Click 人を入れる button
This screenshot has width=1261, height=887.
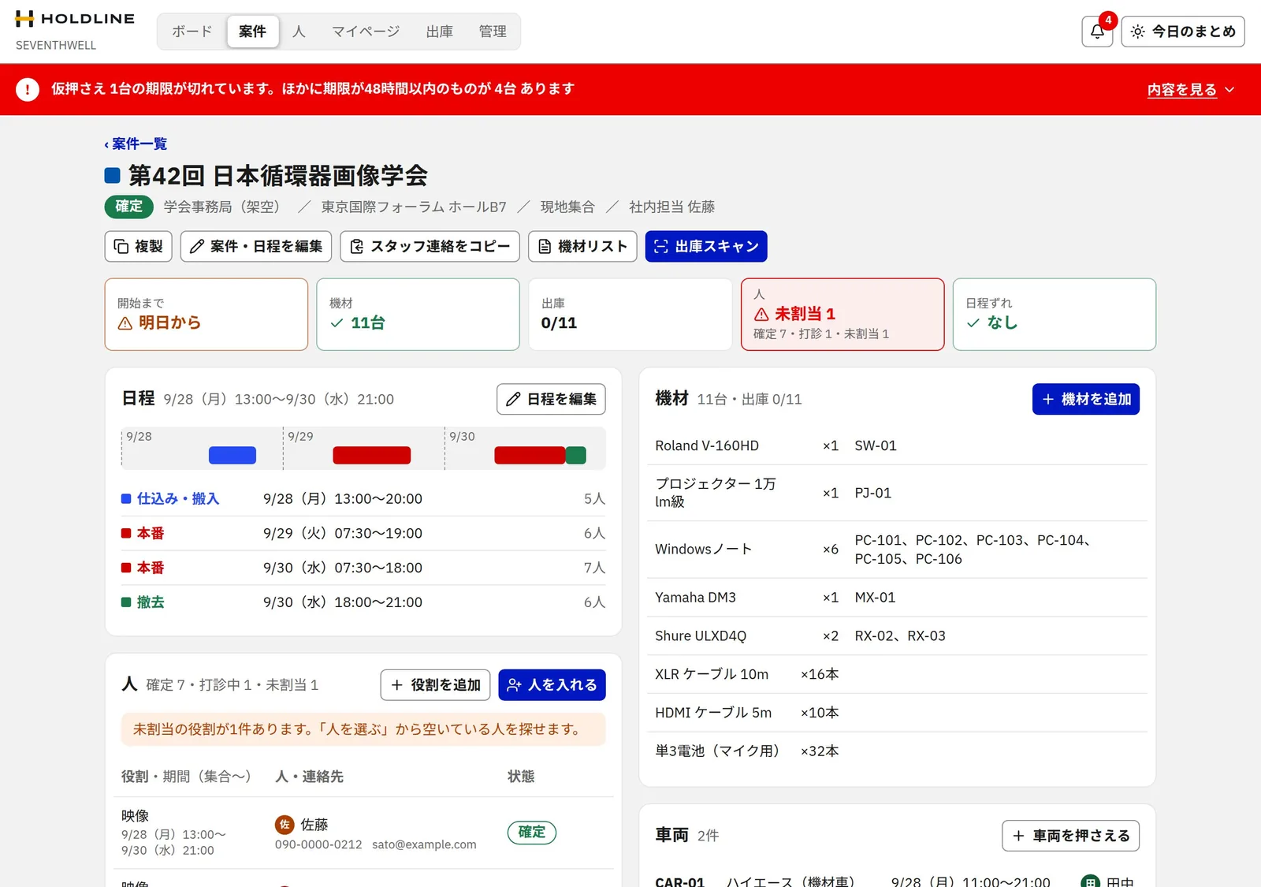tap(552, 685)
